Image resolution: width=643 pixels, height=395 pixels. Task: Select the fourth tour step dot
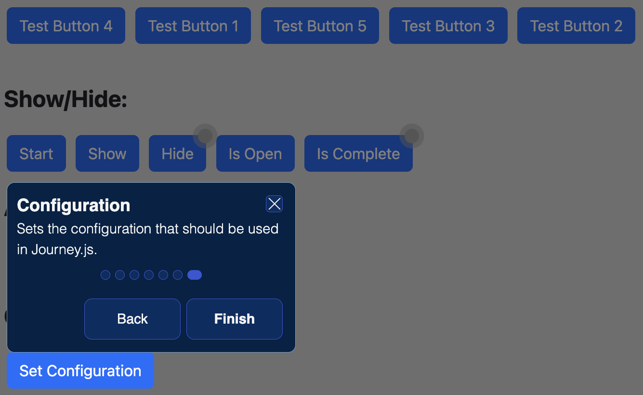point(149,275)
